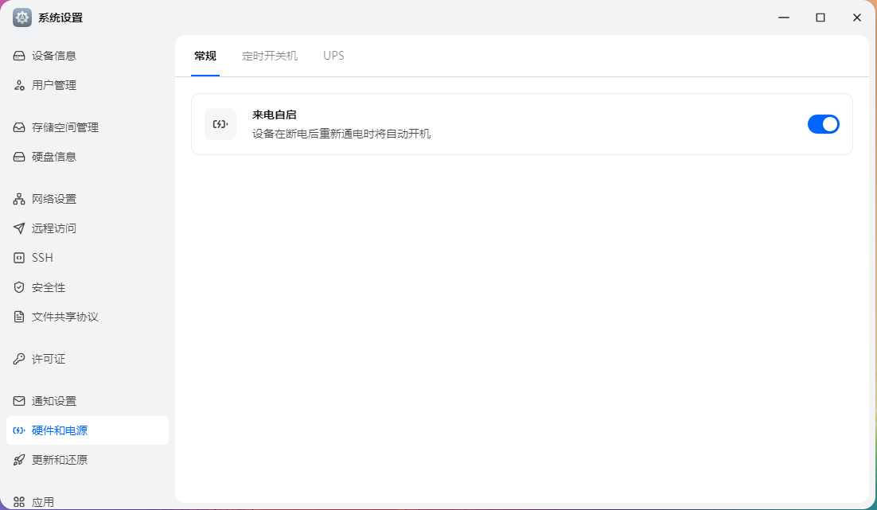877x510 pixels.
Task: Click the device info icon in sidebar
Action: (19, 56)
